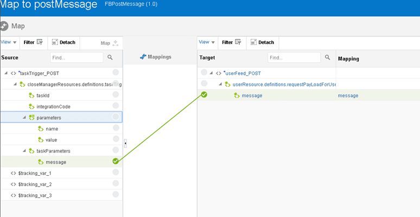This screenshot has width=420, height=217.
Task: Click the splitter collapse arrow handle
Action: [x=125, y=144]
